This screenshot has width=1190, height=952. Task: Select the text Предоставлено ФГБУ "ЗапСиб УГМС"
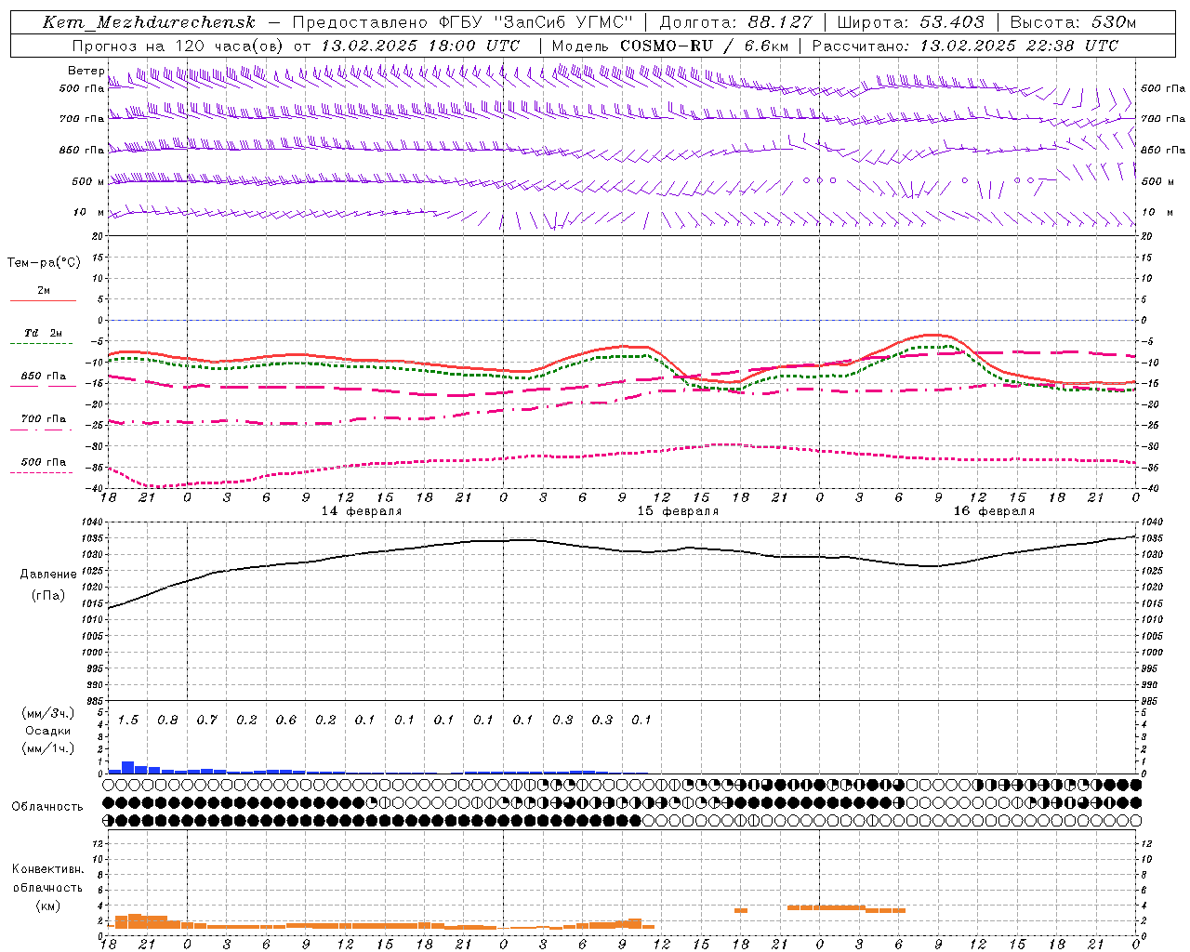462,22
